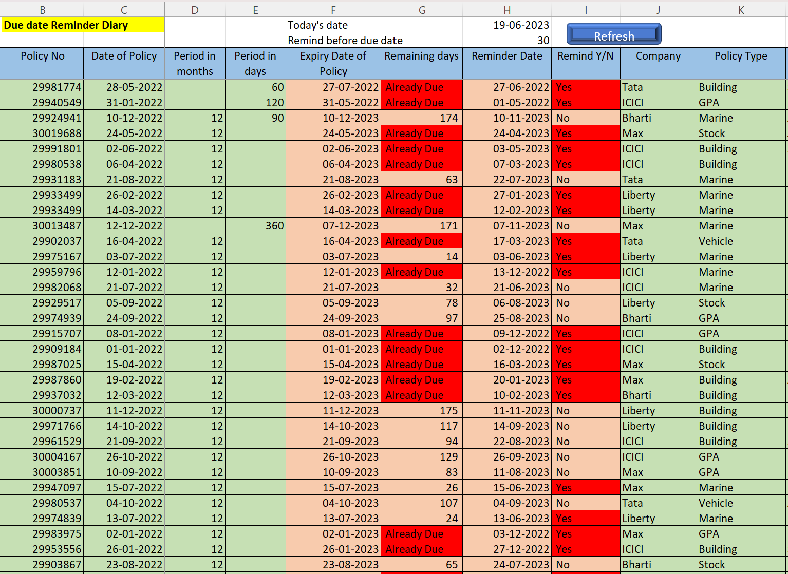Select column B header
Image resolution: width=788 pixels, height=574 pixels.
43,10
